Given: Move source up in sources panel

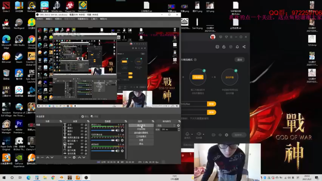Looking at the screenshot, I should tap(79, 157).
